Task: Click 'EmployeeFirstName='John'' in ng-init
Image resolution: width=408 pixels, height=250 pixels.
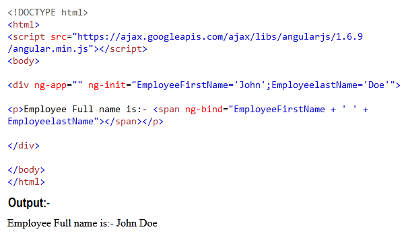Action: (x=201, y=85)
